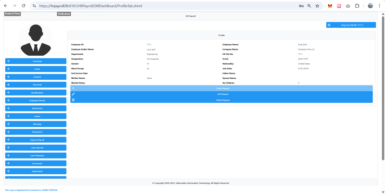Open the Possessions section

click(x=36, y=132)
